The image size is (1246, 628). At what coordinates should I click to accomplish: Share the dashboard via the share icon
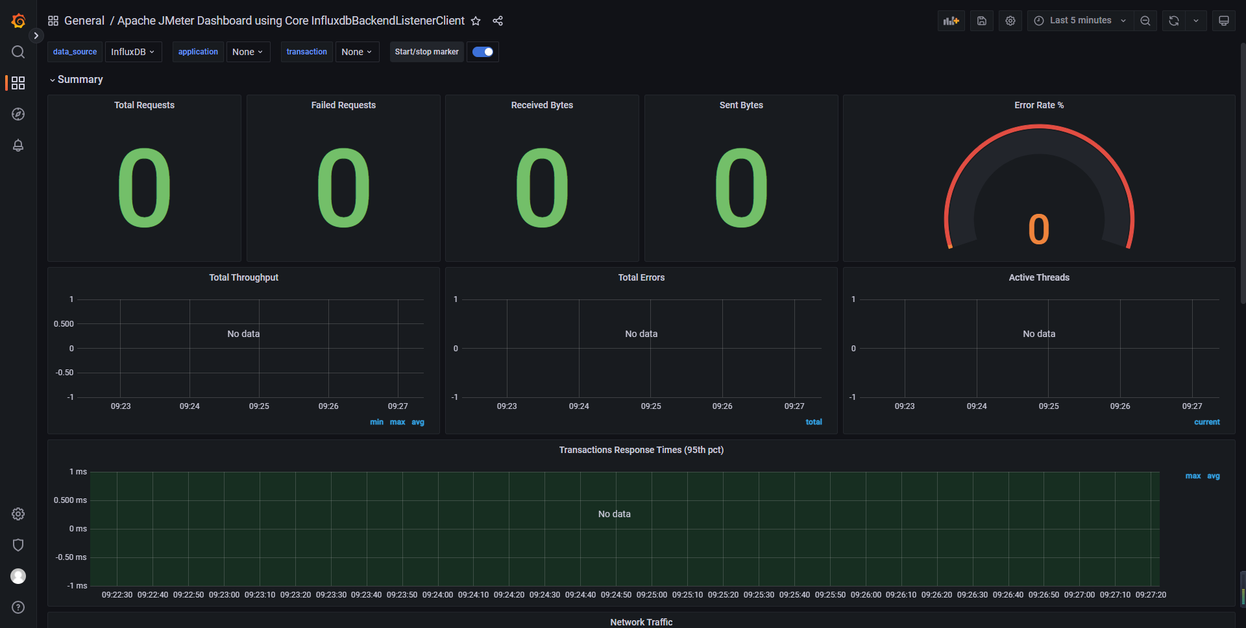point(498,21)
